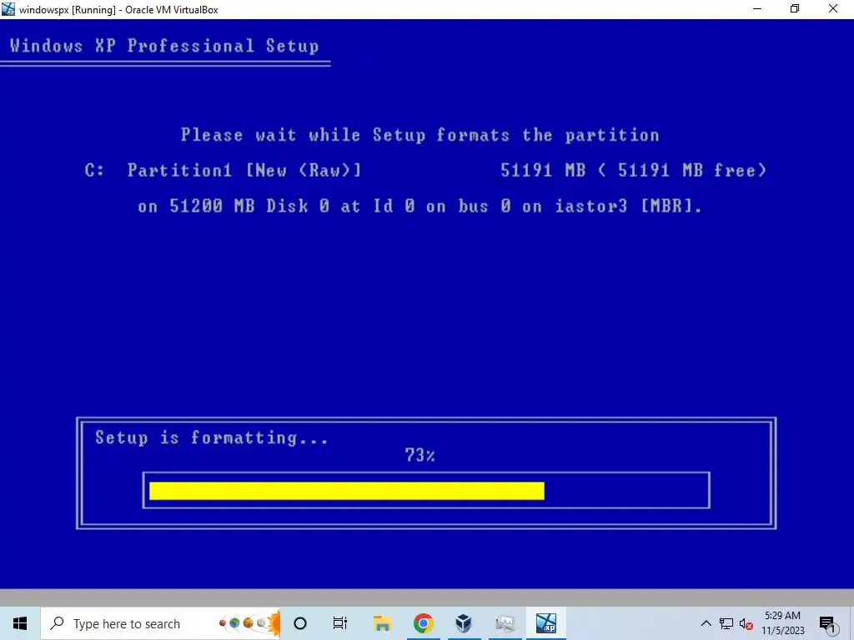This screenshot has width=854, height=640.
Task: Switch to VirtualBox Manager taskbar icon
Action: tap(464, 623)
